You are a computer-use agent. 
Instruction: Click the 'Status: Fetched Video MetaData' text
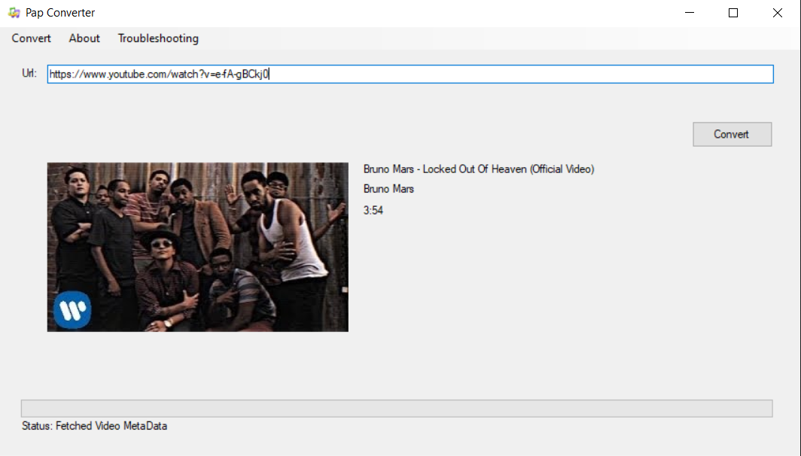click(x=95, y=426)
